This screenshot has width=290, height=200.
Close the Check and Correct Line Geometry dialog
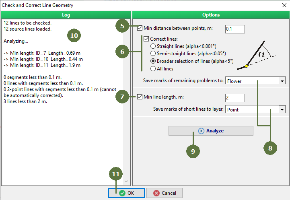click(x=284, y=5)
